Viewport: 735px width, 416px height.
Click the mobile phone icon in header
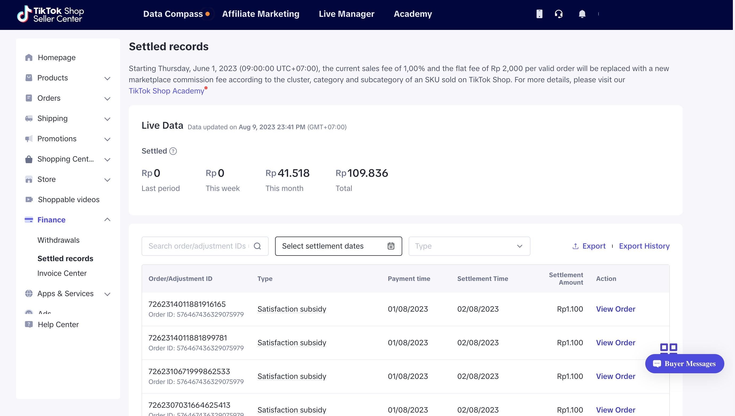coord(539,14)
